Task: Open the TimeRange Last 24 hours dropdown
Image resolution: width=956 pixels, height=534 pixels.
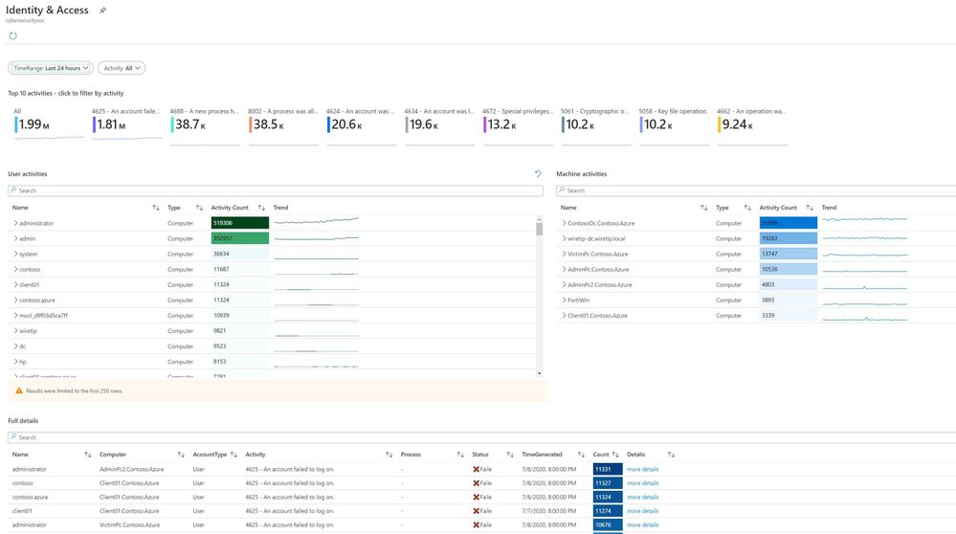Action: pos(51,68)
